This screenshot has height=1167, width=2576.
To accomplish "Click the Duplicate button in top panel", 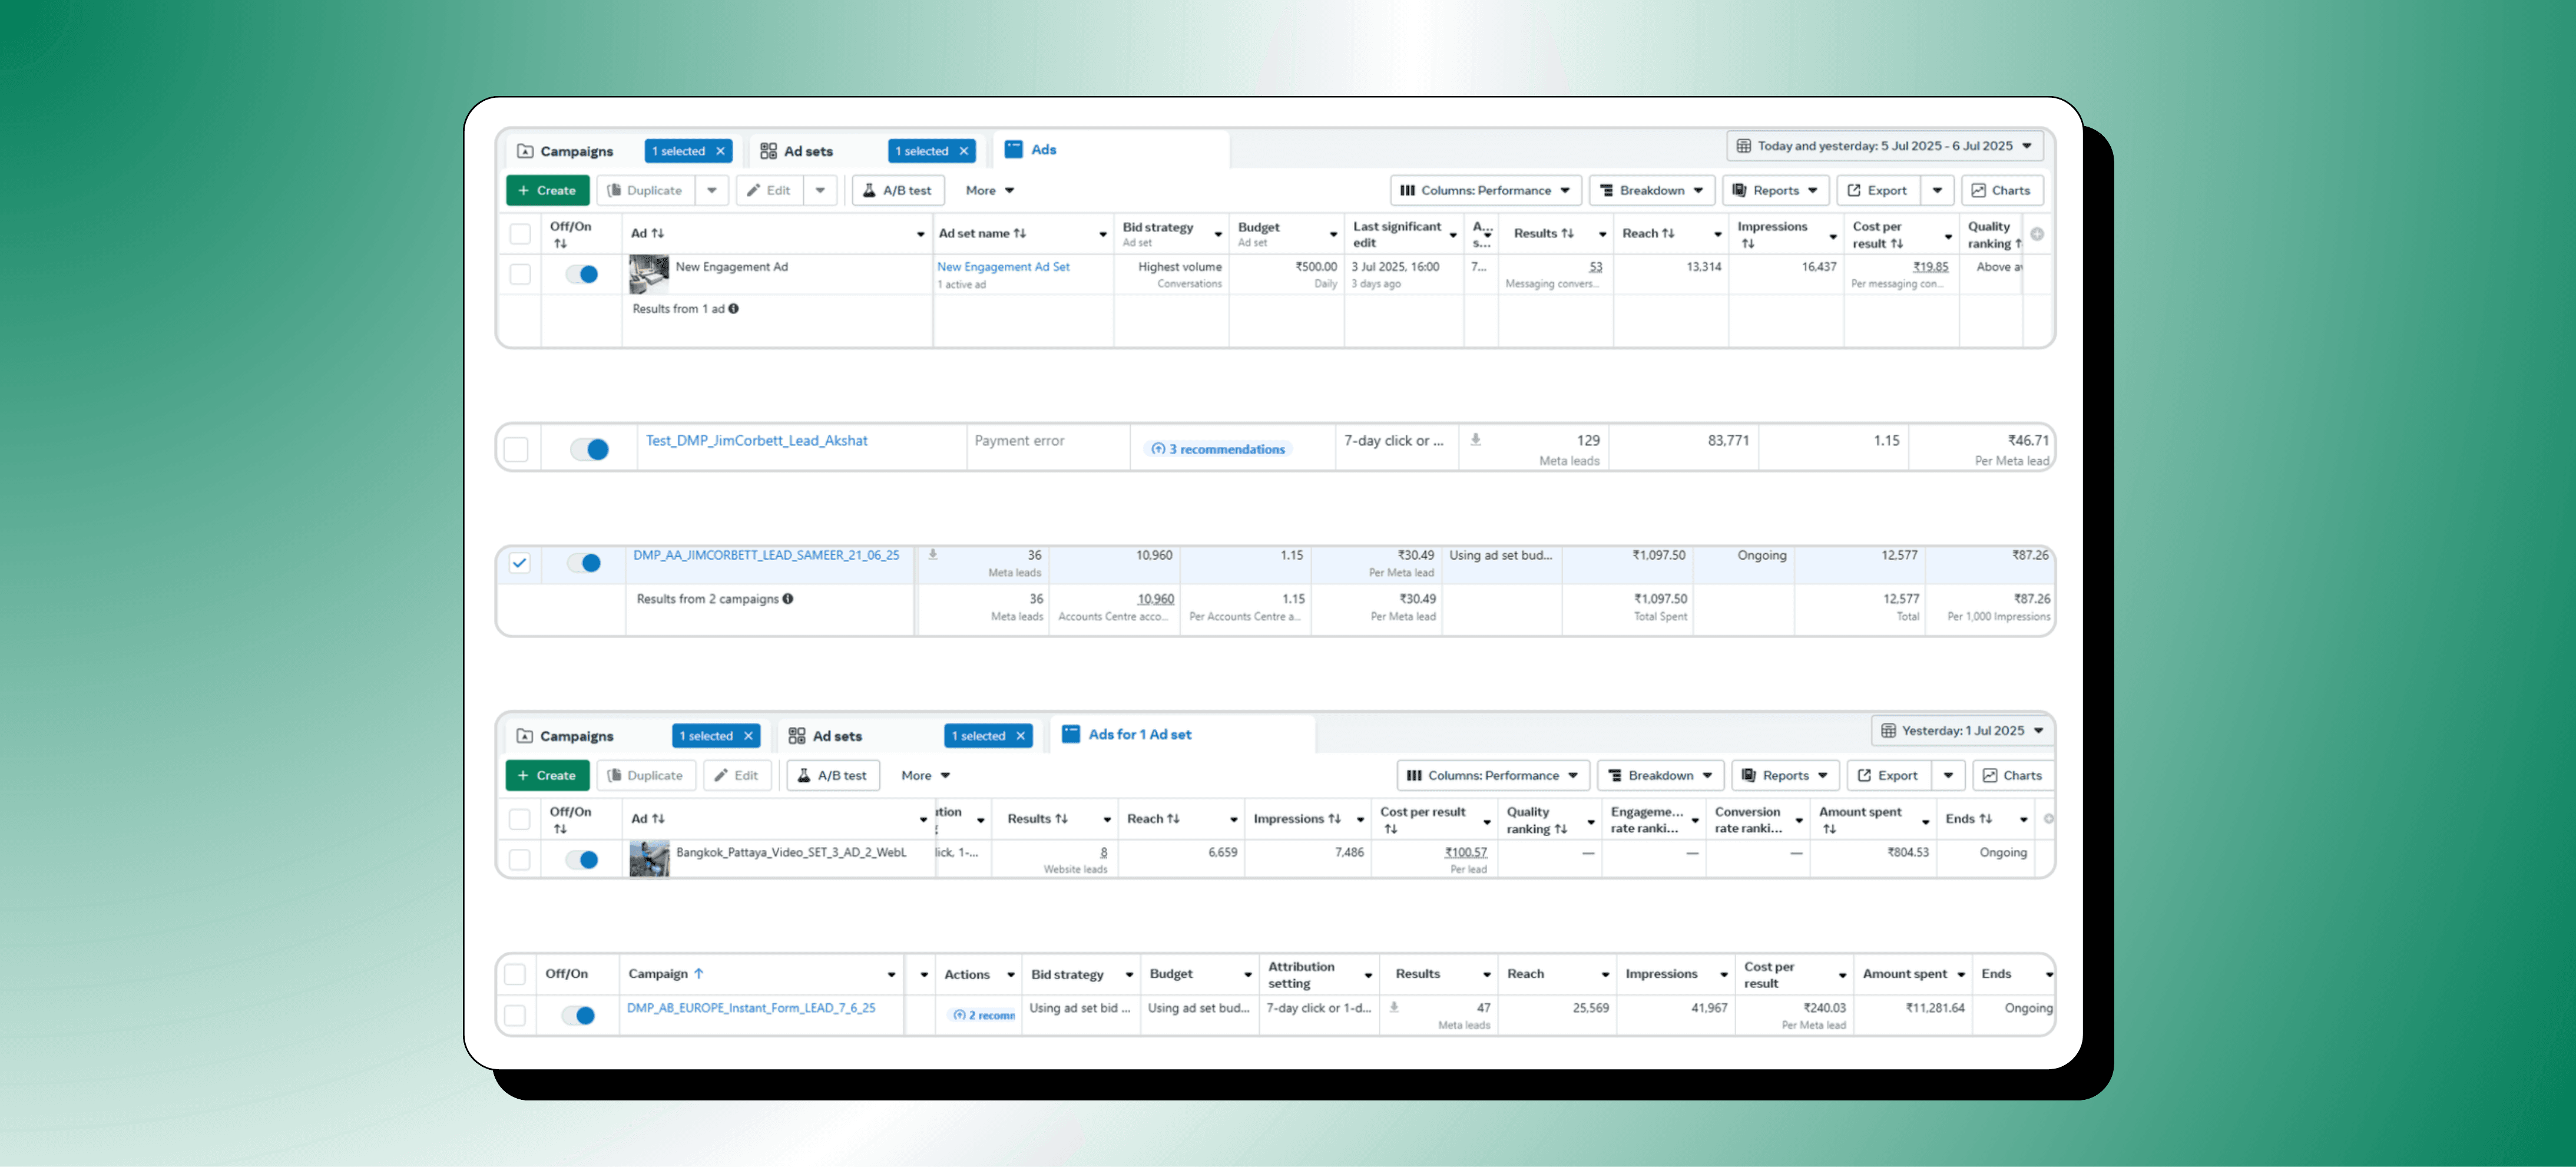I will pos(646,190).
